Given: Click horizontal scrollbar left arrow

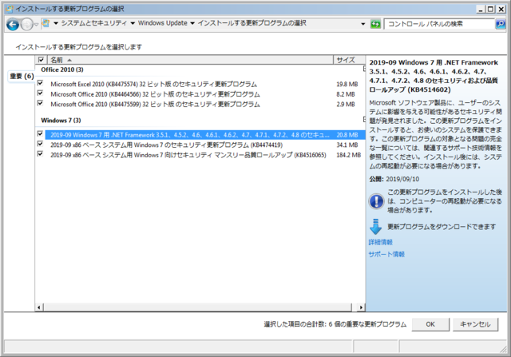Looking at the screenshot, I should (x=39, y=307).
